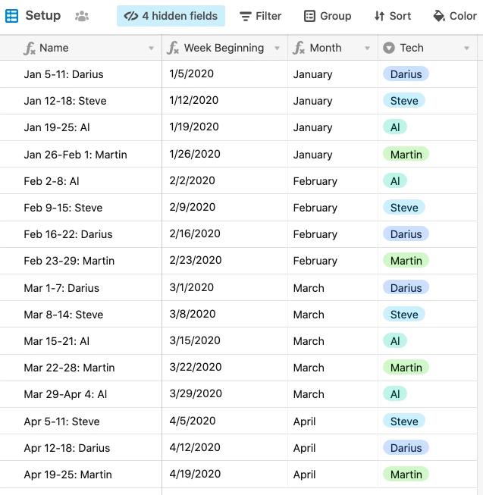Click the Color toolbar button

coord(455,16)
